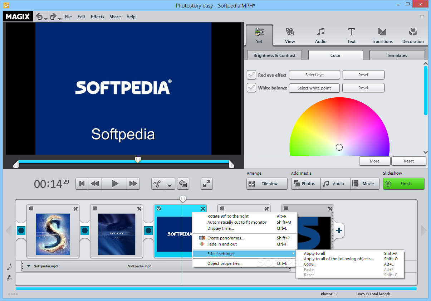Jump to slideshow beginning
Image resolution: width=431 pixels, height=301 pixels.
[x=82, y=184]
